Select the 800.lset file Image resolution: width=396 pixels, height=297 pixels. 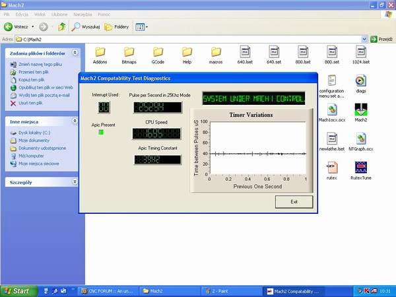pos(303,55)
